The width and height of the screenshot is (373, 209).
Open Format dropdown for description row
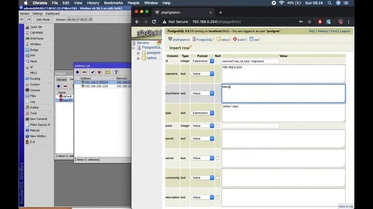(x=202, y=197)
